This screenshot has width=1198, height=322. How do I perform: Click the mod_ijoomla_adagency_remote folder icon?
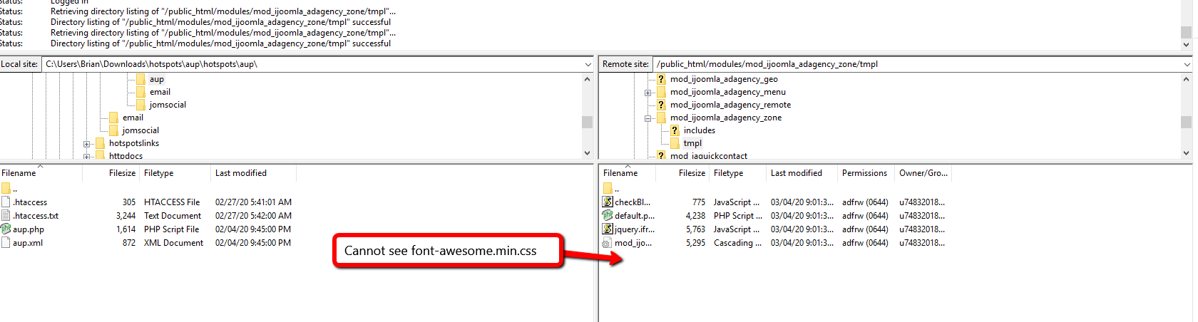(661, 105)
